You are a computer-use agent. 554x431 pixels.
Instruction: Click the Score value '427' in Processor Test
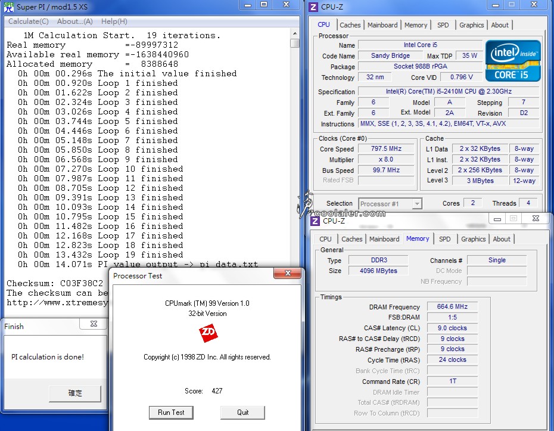coord(217,390)
